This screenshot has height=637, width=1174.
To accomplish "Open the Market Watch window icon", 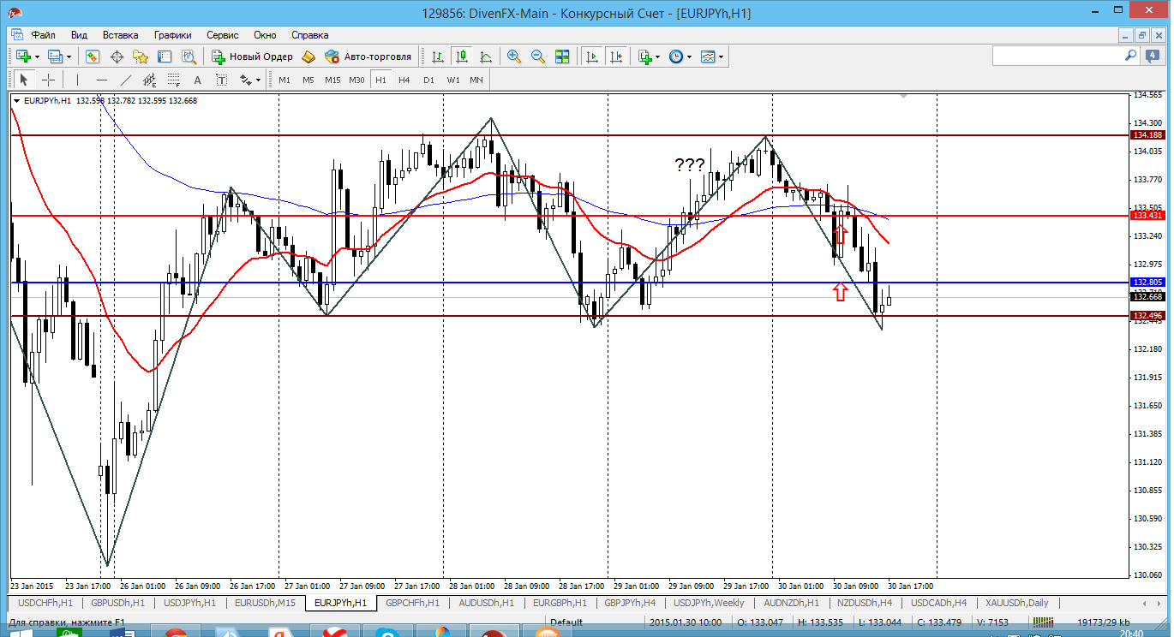I will pos(93,57).
